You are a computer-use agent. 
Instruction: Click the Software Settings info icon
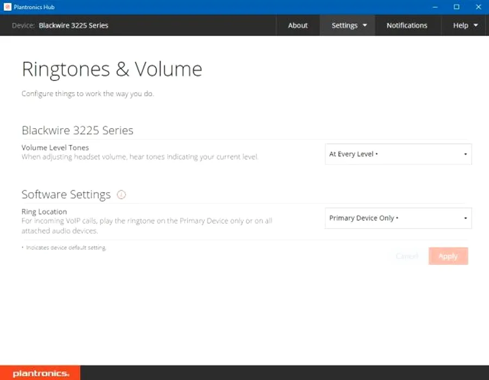coord(121,195)
